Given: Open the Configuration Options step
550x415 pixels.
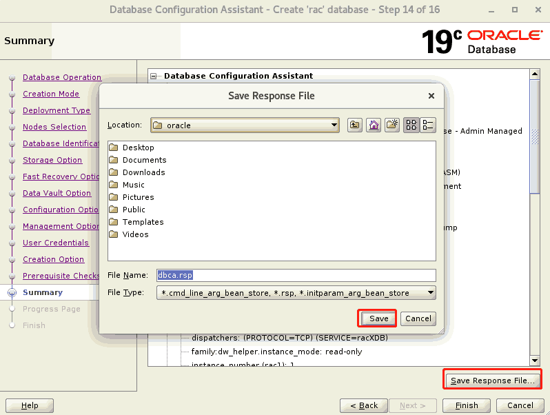Looking at the screenshot, I should (61, 210).
